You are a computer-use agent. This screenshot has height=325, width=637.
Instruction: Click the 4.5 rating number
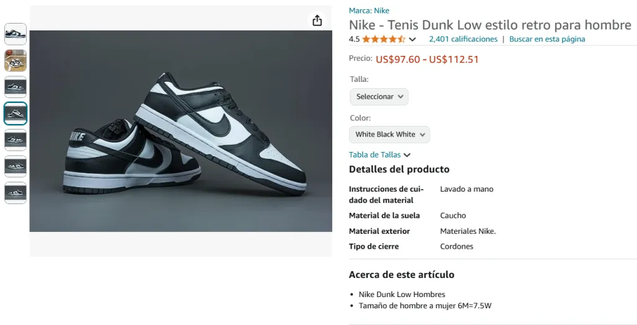click(x=354, y=39)
